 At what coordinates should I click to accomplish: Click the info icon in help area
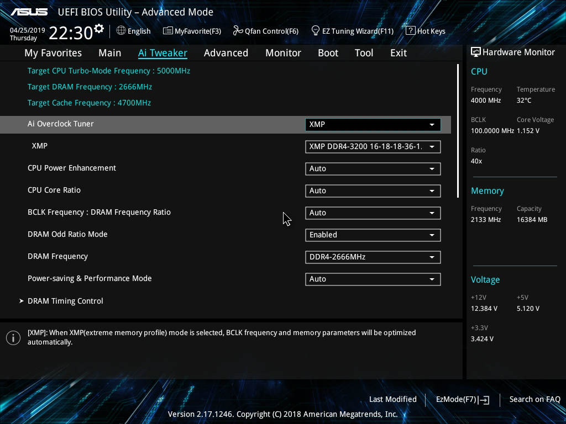[x=13, y=338]
